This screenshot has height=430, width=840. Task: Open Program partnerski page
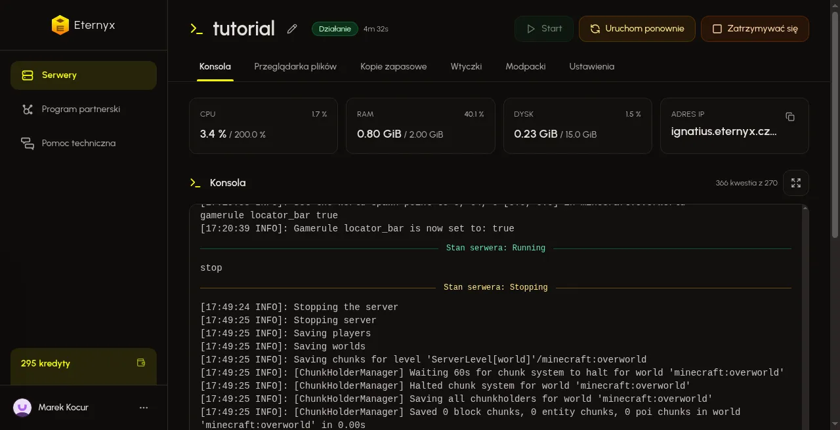click(x=83, y=109)
